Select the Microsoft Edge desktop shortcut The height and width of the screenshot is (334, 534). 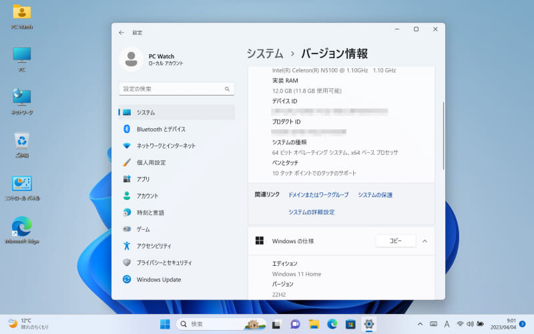coord(22,230)
